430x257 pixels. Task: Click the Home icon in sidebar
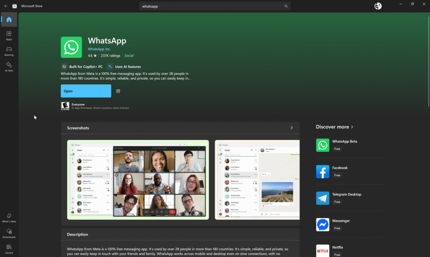(9, 19)
